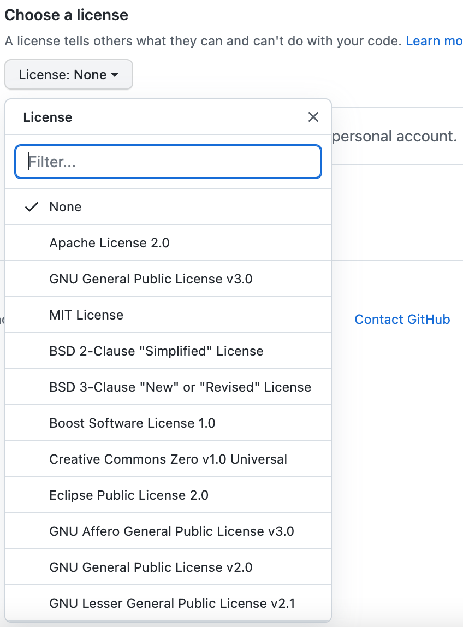Image resolution: width=463 pixels, height=627 pixels.
Task: Choose BSD 2-Clause "Simplified" License
Action: pos(156,351)
